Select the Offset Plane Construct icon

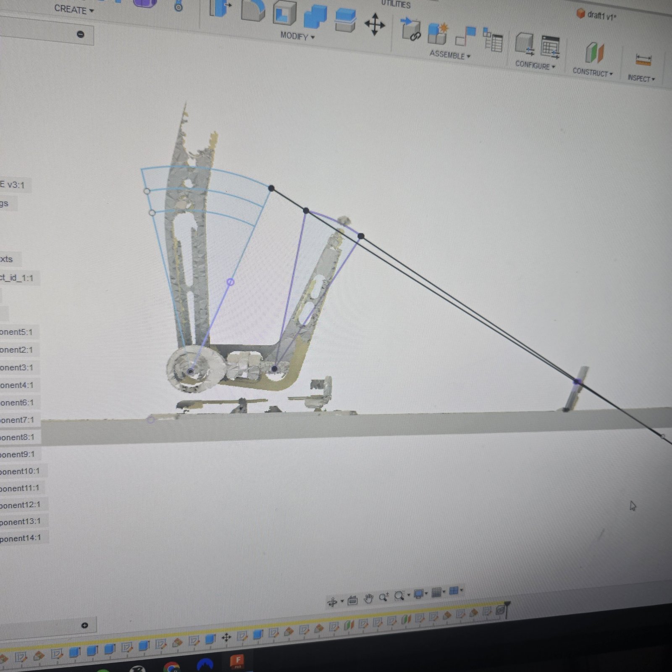click(594, 53)
